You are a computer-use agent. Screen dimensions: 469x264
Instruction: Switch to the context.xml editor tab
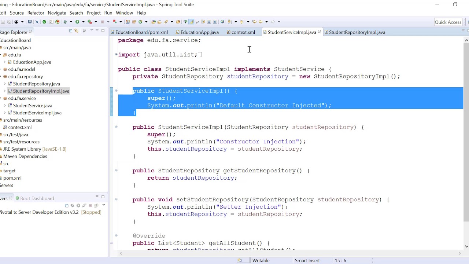pos(241,32)
